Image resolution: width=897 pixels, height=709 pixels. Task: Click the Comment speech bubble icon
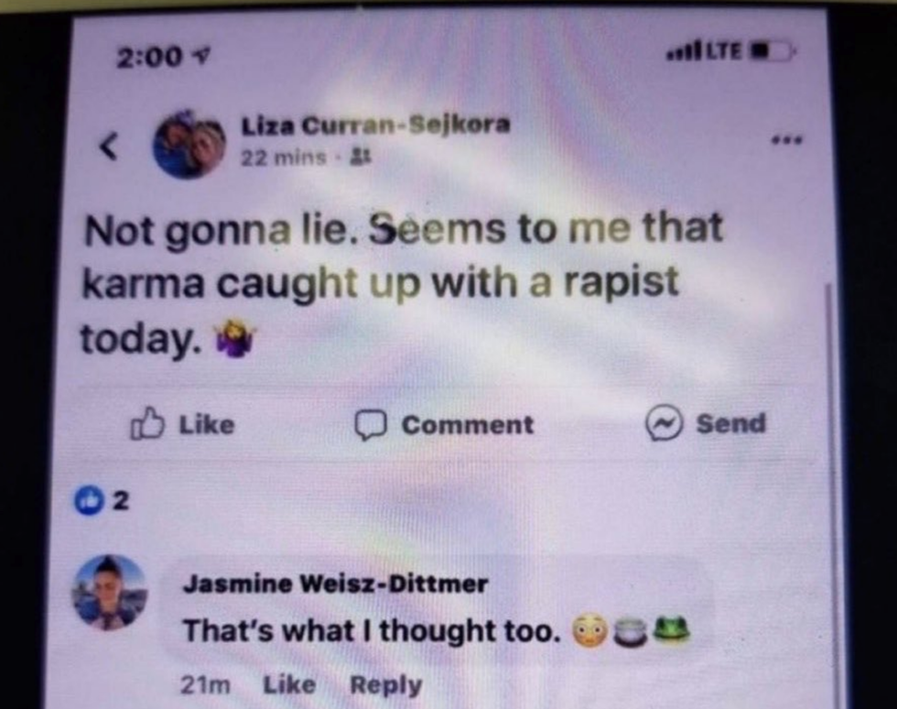(x=370, y=424)
